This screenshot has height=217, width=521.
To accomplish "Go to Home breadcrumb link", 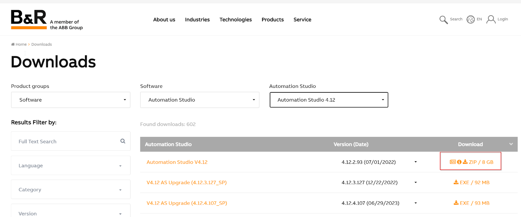I will 21,44.
